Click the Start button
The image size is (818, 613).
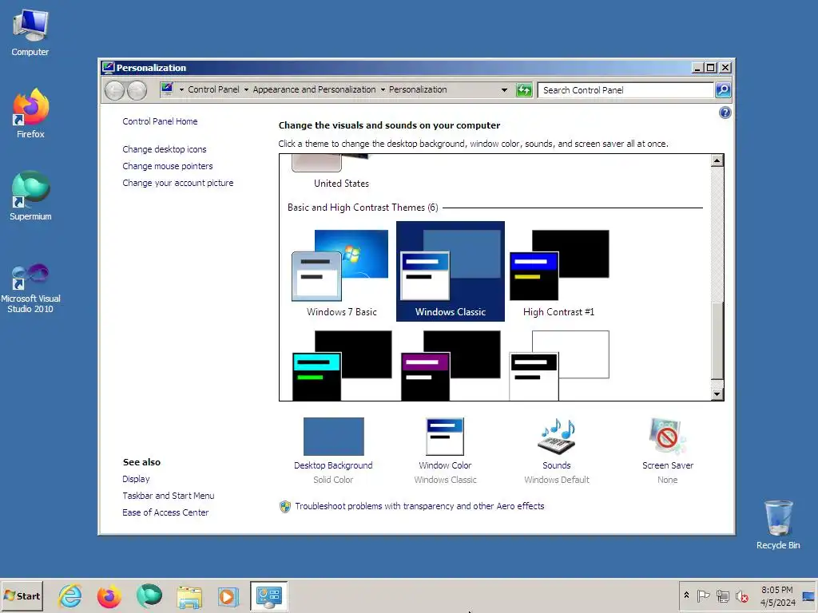click(x=22, y=595)
